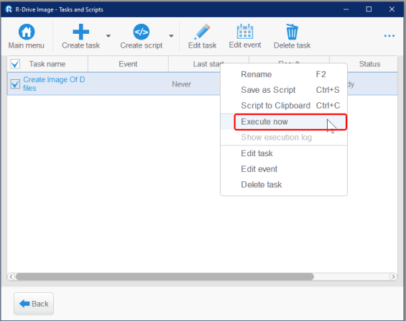Viewport: 406px width, 321px height.
Task: Close the Tasks and Scripts window
Action: (392, 9)
